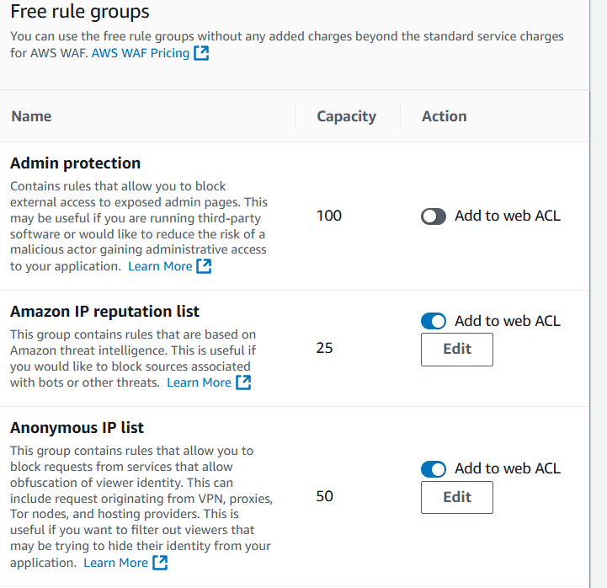Disable the Amazon IP reputation list toggle
Image resolution: width=607 pixels, height=588 pixels.
point(434,321)
